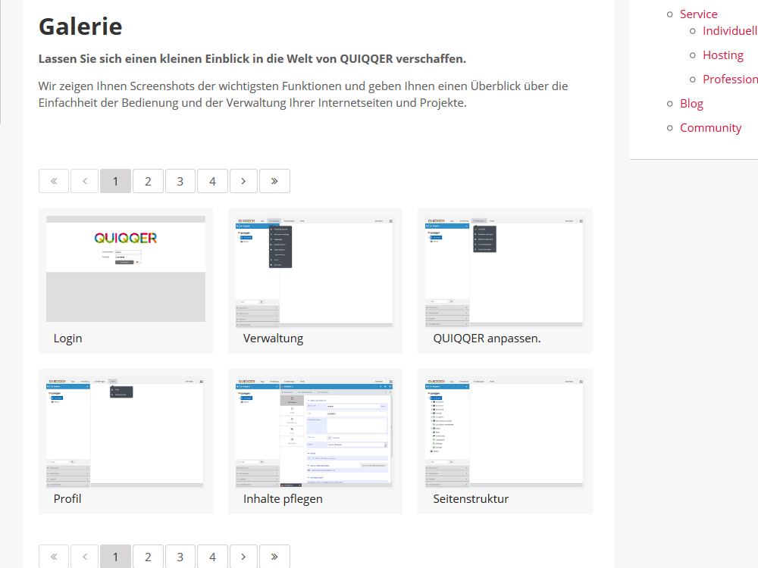Select page 3 in top pagination
Screen dimensions: 758x568
180,181
